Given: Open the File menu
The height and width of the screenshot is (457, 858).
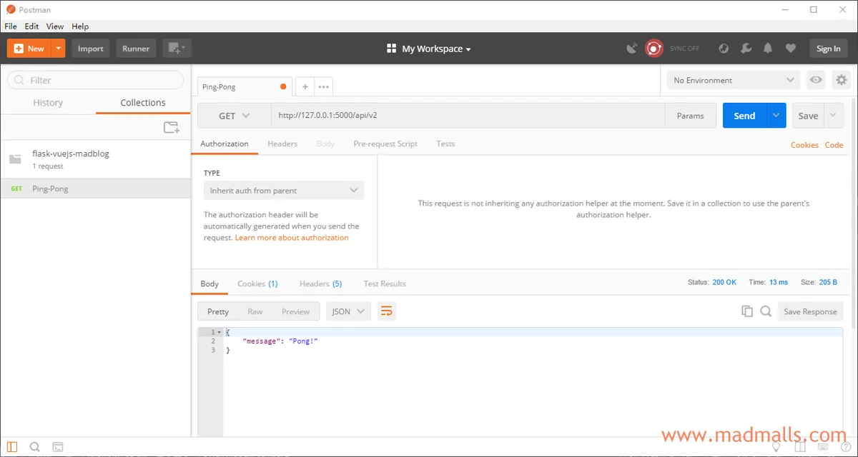Looking at the screenshot, I should pos(11,26).
